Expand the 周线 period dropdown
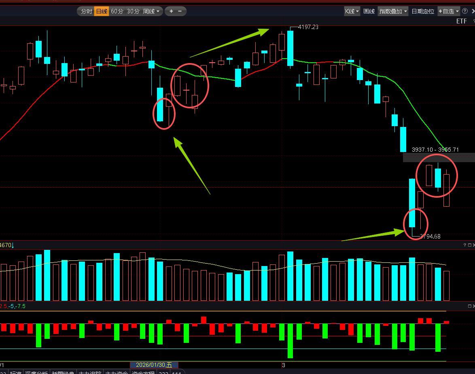This screenshot has width=475, height=374. pyautogui.click(x=151, y=11)
